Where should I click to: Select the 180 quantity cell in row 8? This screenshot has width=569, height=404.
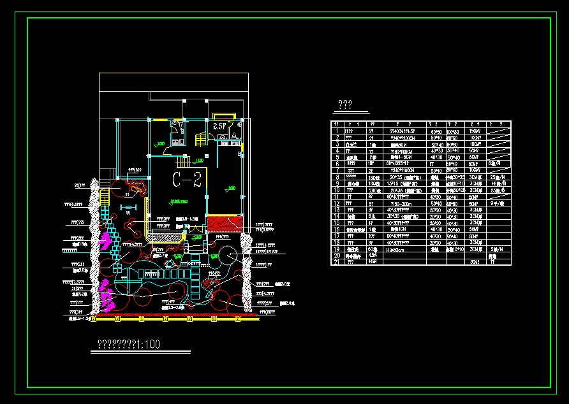(373, 177)
